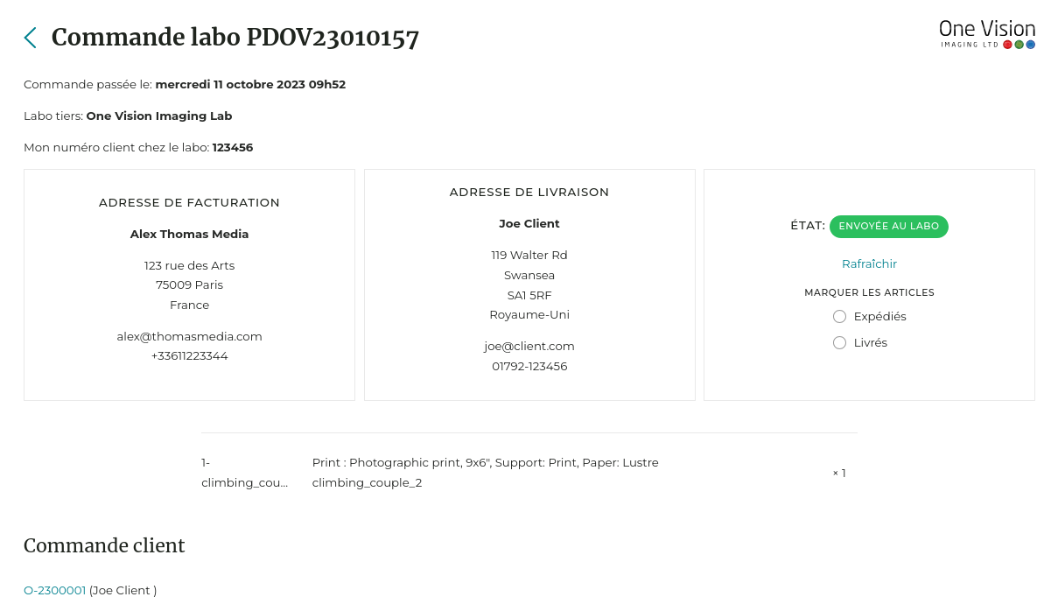The image size is (1058, 611).
Task: Click the Envoyée au labo status badge
Action: click(888, 226)
